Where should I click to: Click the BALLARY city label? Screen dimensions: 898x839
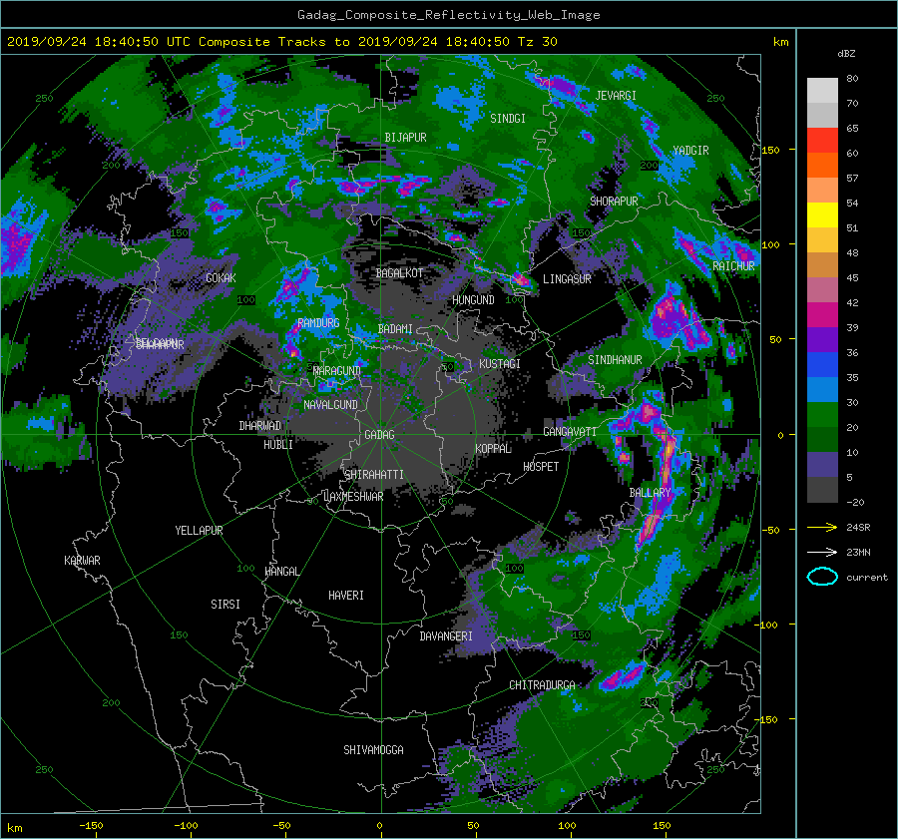tap(650, 493)
